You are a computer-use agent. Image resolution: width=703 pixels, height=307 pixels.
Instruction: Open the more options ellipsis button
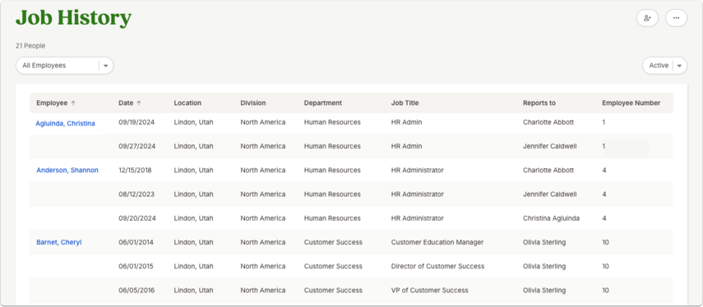pyautogui.click(x=676, y=18)
